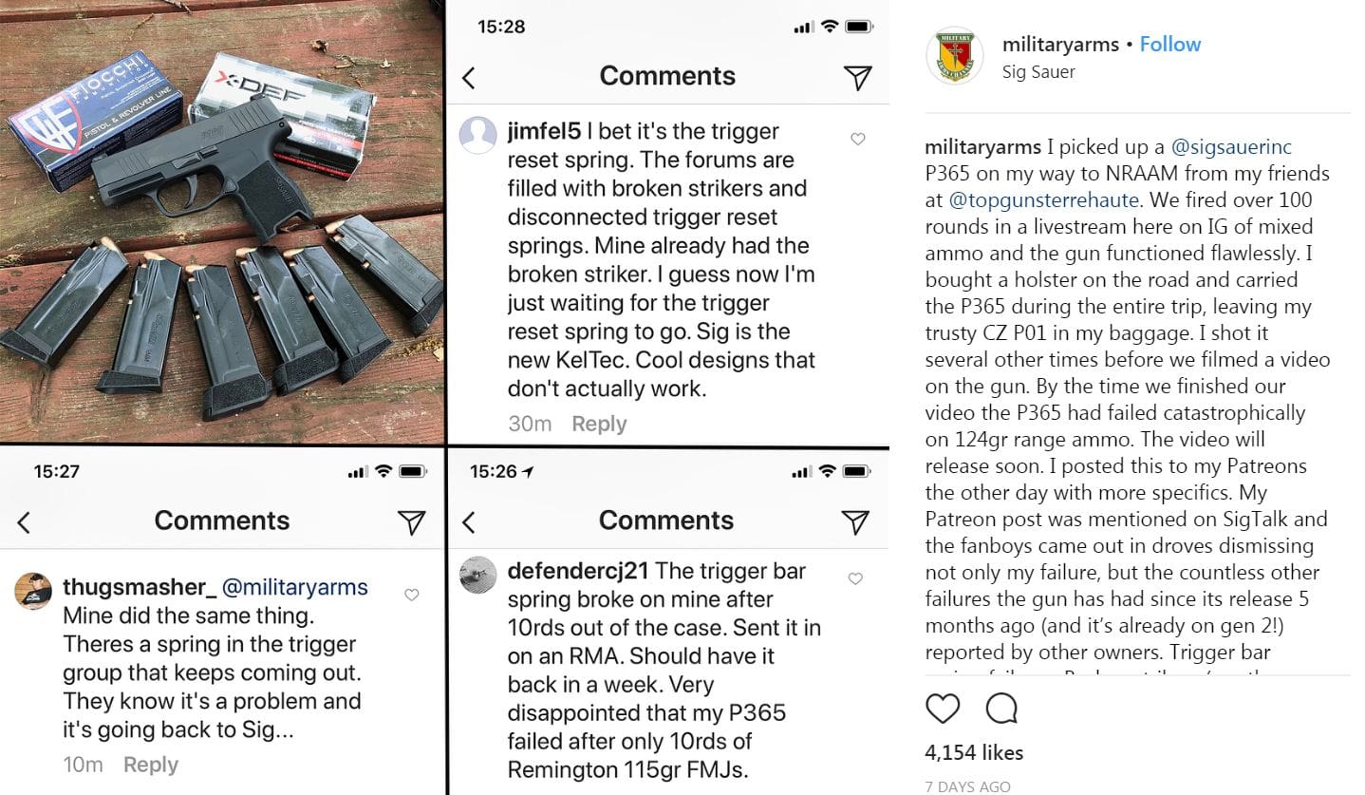Open the @sigsauerinc mention link
The image size is (1365, 795).
1231,147
